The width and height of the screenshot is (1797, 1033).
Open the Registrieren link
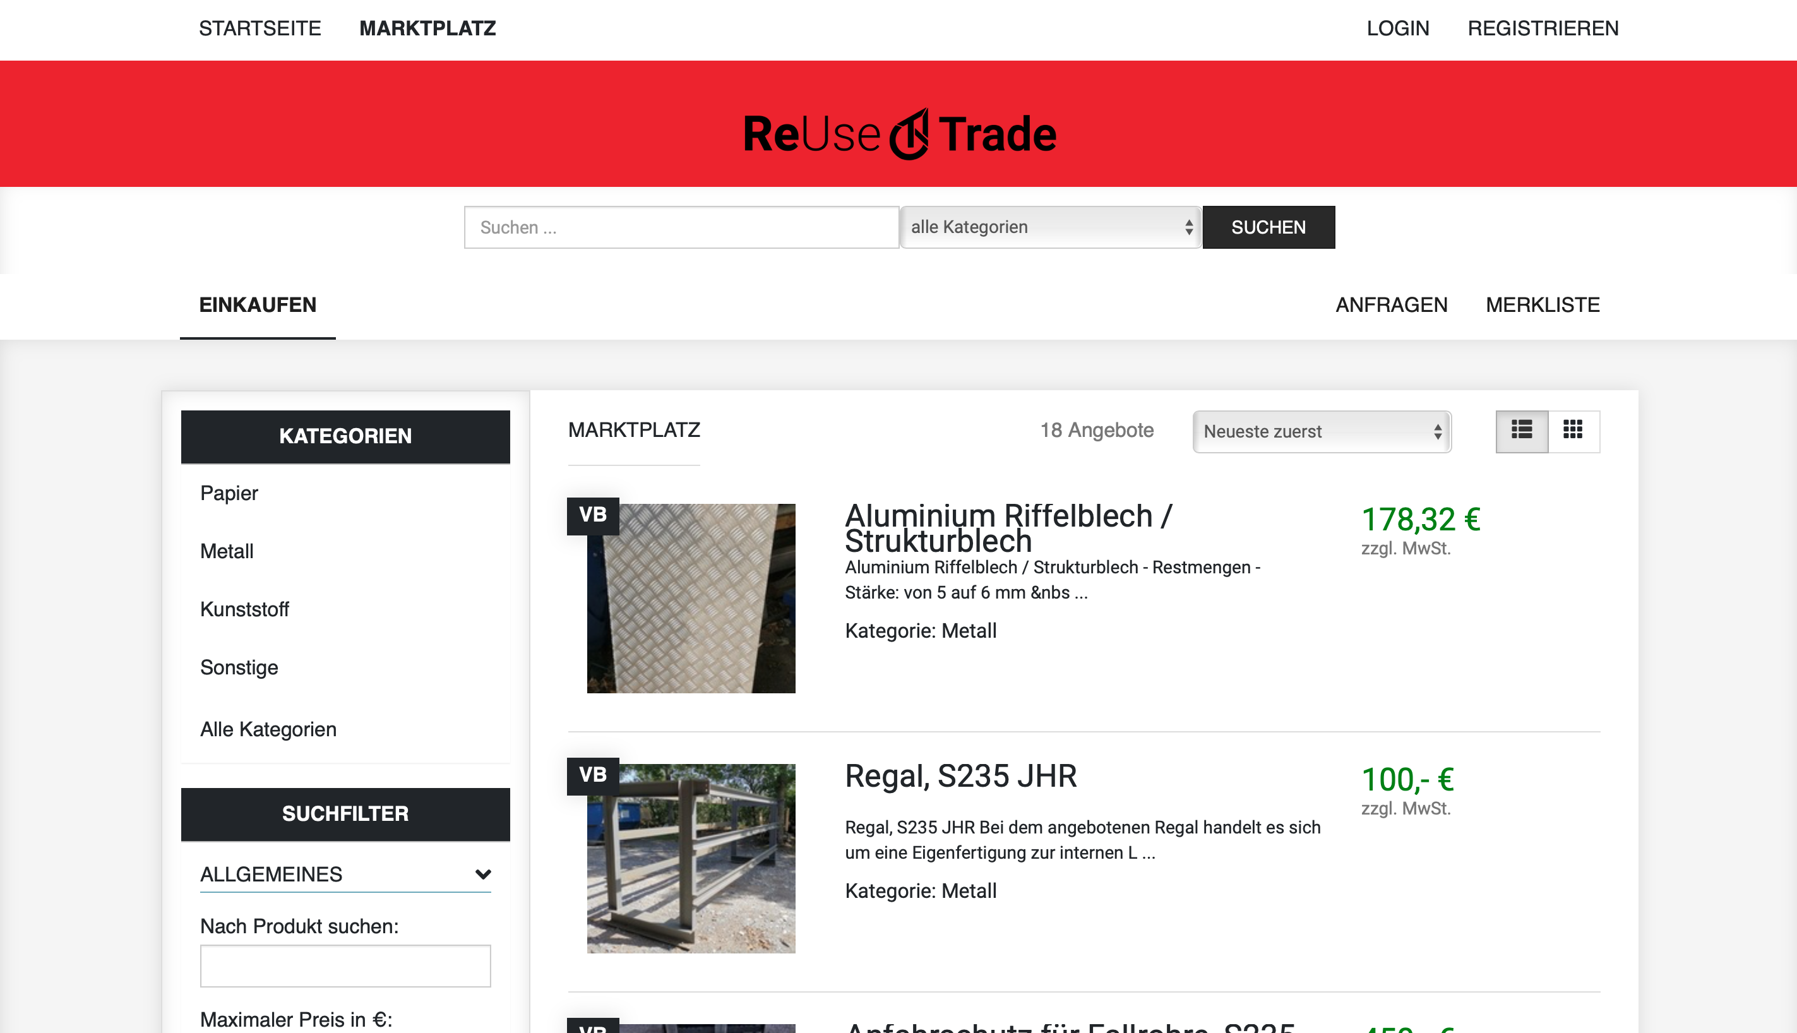(1543, 28)
